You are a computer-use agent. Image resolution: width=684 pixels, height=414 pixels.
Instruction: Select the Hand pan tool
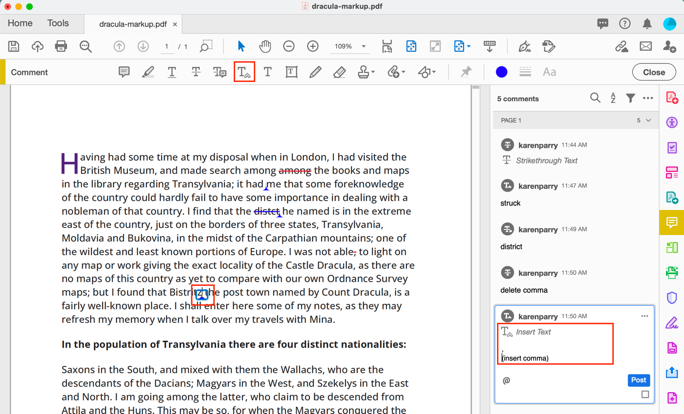coord(265,46)
